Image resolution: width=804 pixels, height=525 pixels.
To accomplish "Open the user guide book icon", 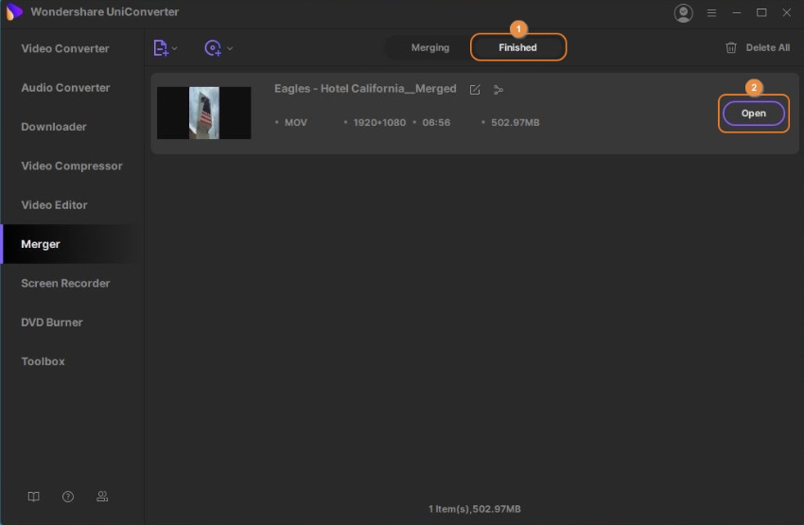I will 33,497.
